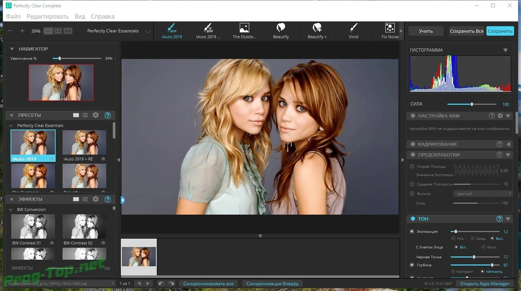Go to previous image arrow
This screenshot has width=521, height=291.
pyautogui.click(x=139, y=284)
